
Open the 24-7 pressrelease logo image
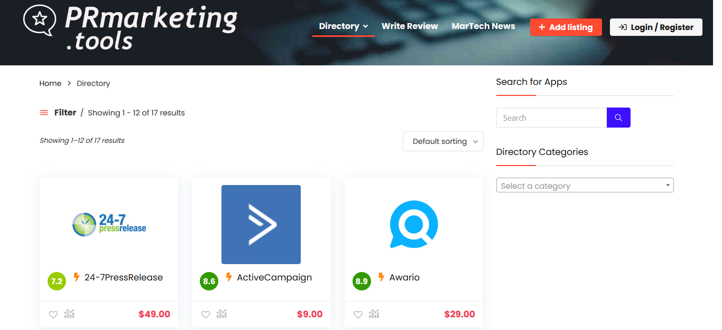click(x=109, y=224)
